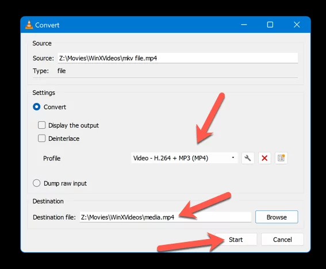Click the Type value "file"
Screen dimensions: 326x269
pyautogui.click(x=62, y=71)
